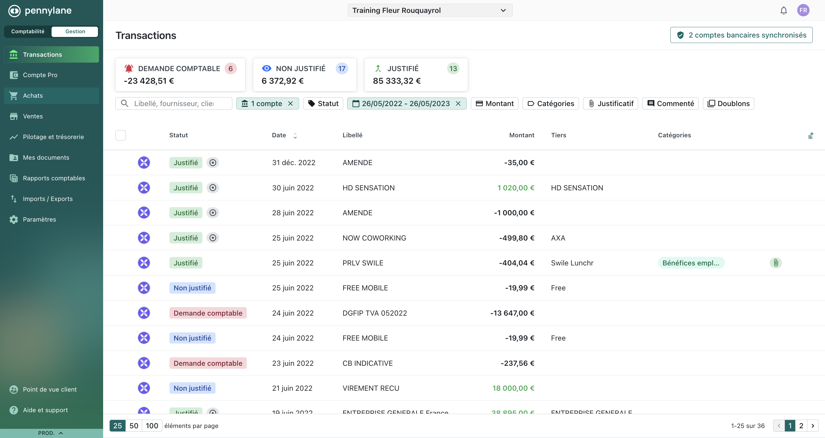Open Mes documents
The width and height of the screenshot is (825, 438).
pyautogui.click(x=51, y=157)
